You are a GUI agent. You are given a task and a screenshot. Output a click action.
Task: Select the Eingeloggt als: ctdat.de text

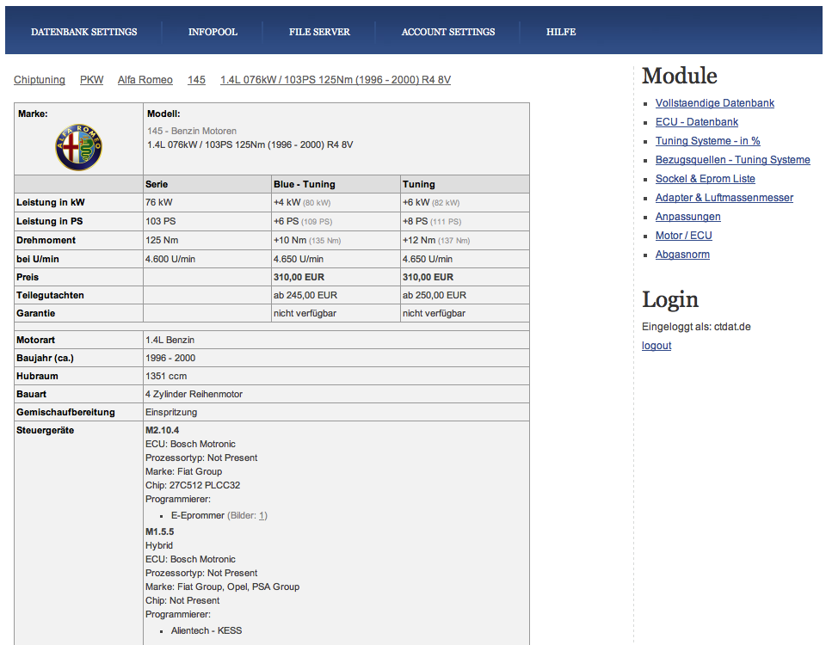(x=696, y=327)
